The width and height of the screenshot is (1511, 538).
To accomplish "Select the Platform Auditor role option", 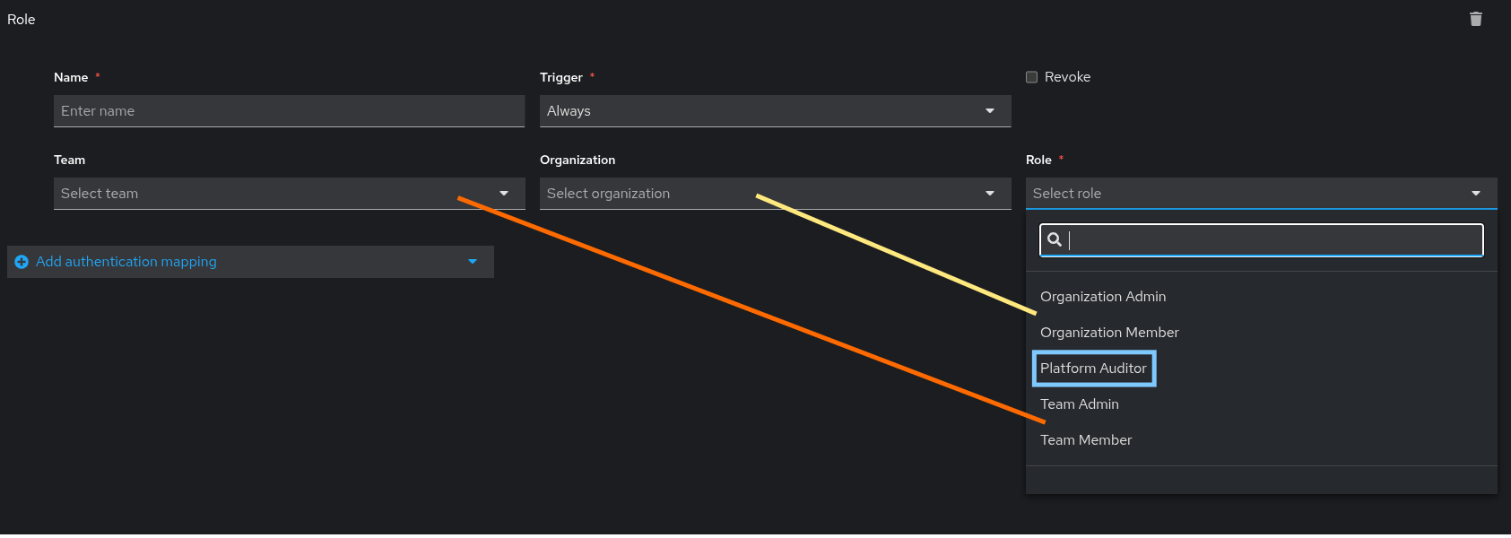I will click(1093, 369).
